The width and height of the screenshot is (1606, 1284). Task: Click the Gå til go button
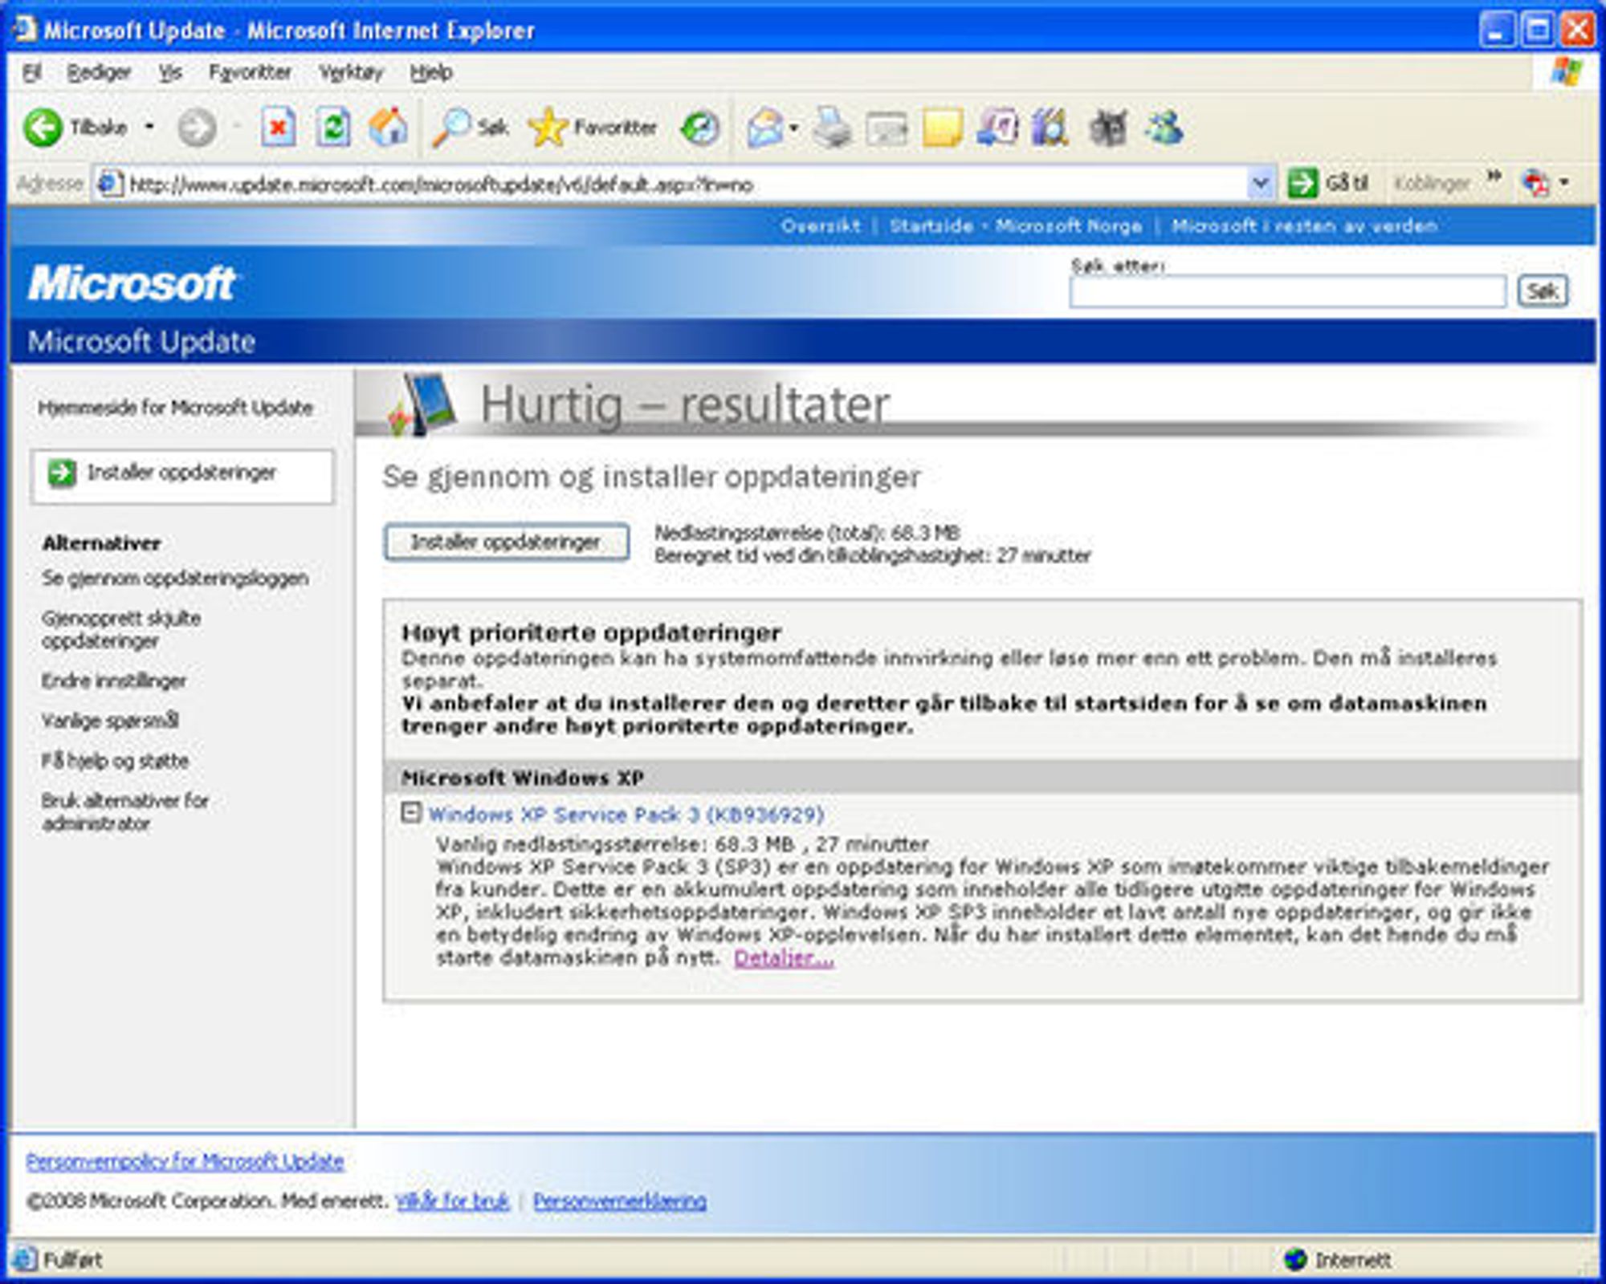1328,184
